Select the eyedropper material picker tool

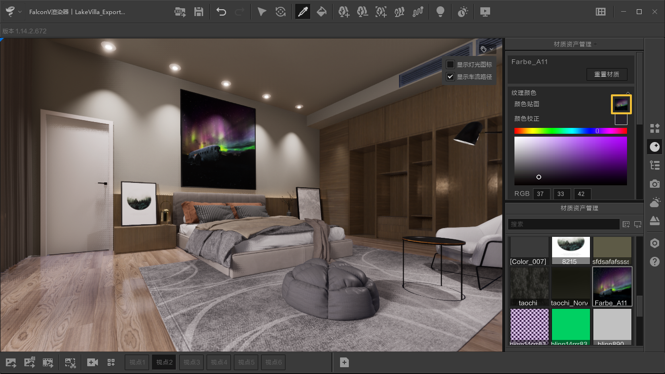pos(302,12)
